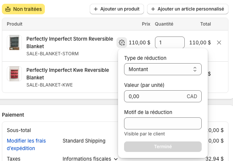Open the Perfectly Imperfect Kwe Reversible Blanket title

[x=67, y=74]
